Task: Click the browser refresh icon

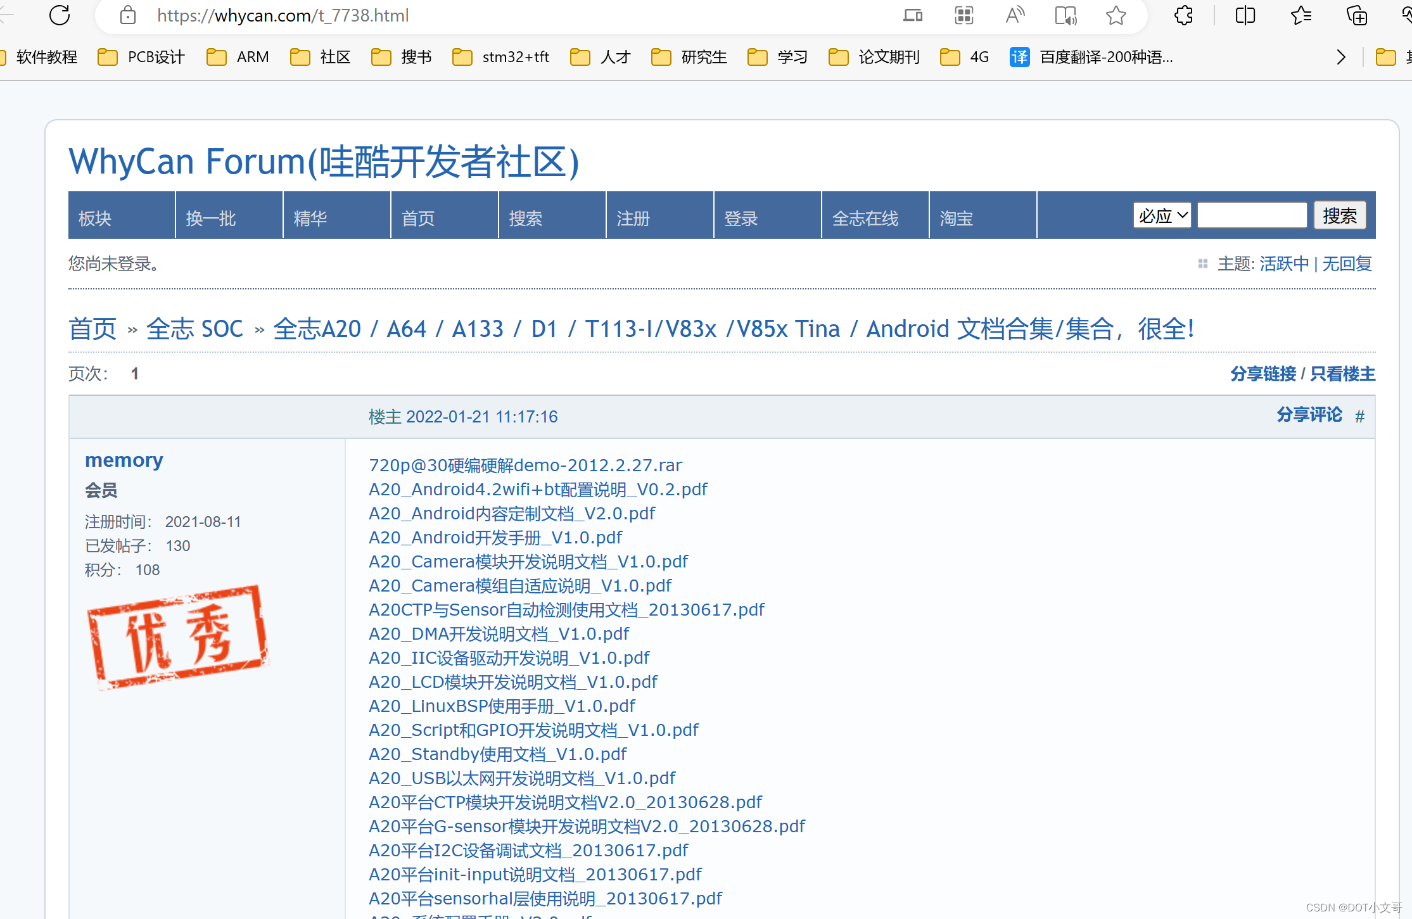Action: point(60,15)
